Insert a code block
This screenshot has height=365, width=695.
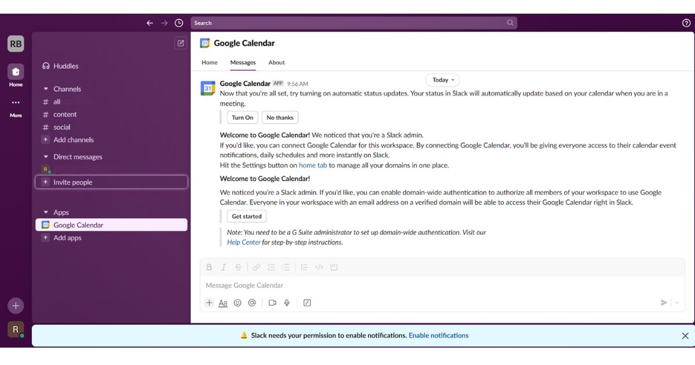pyautogui.click(x=334, y=267)
